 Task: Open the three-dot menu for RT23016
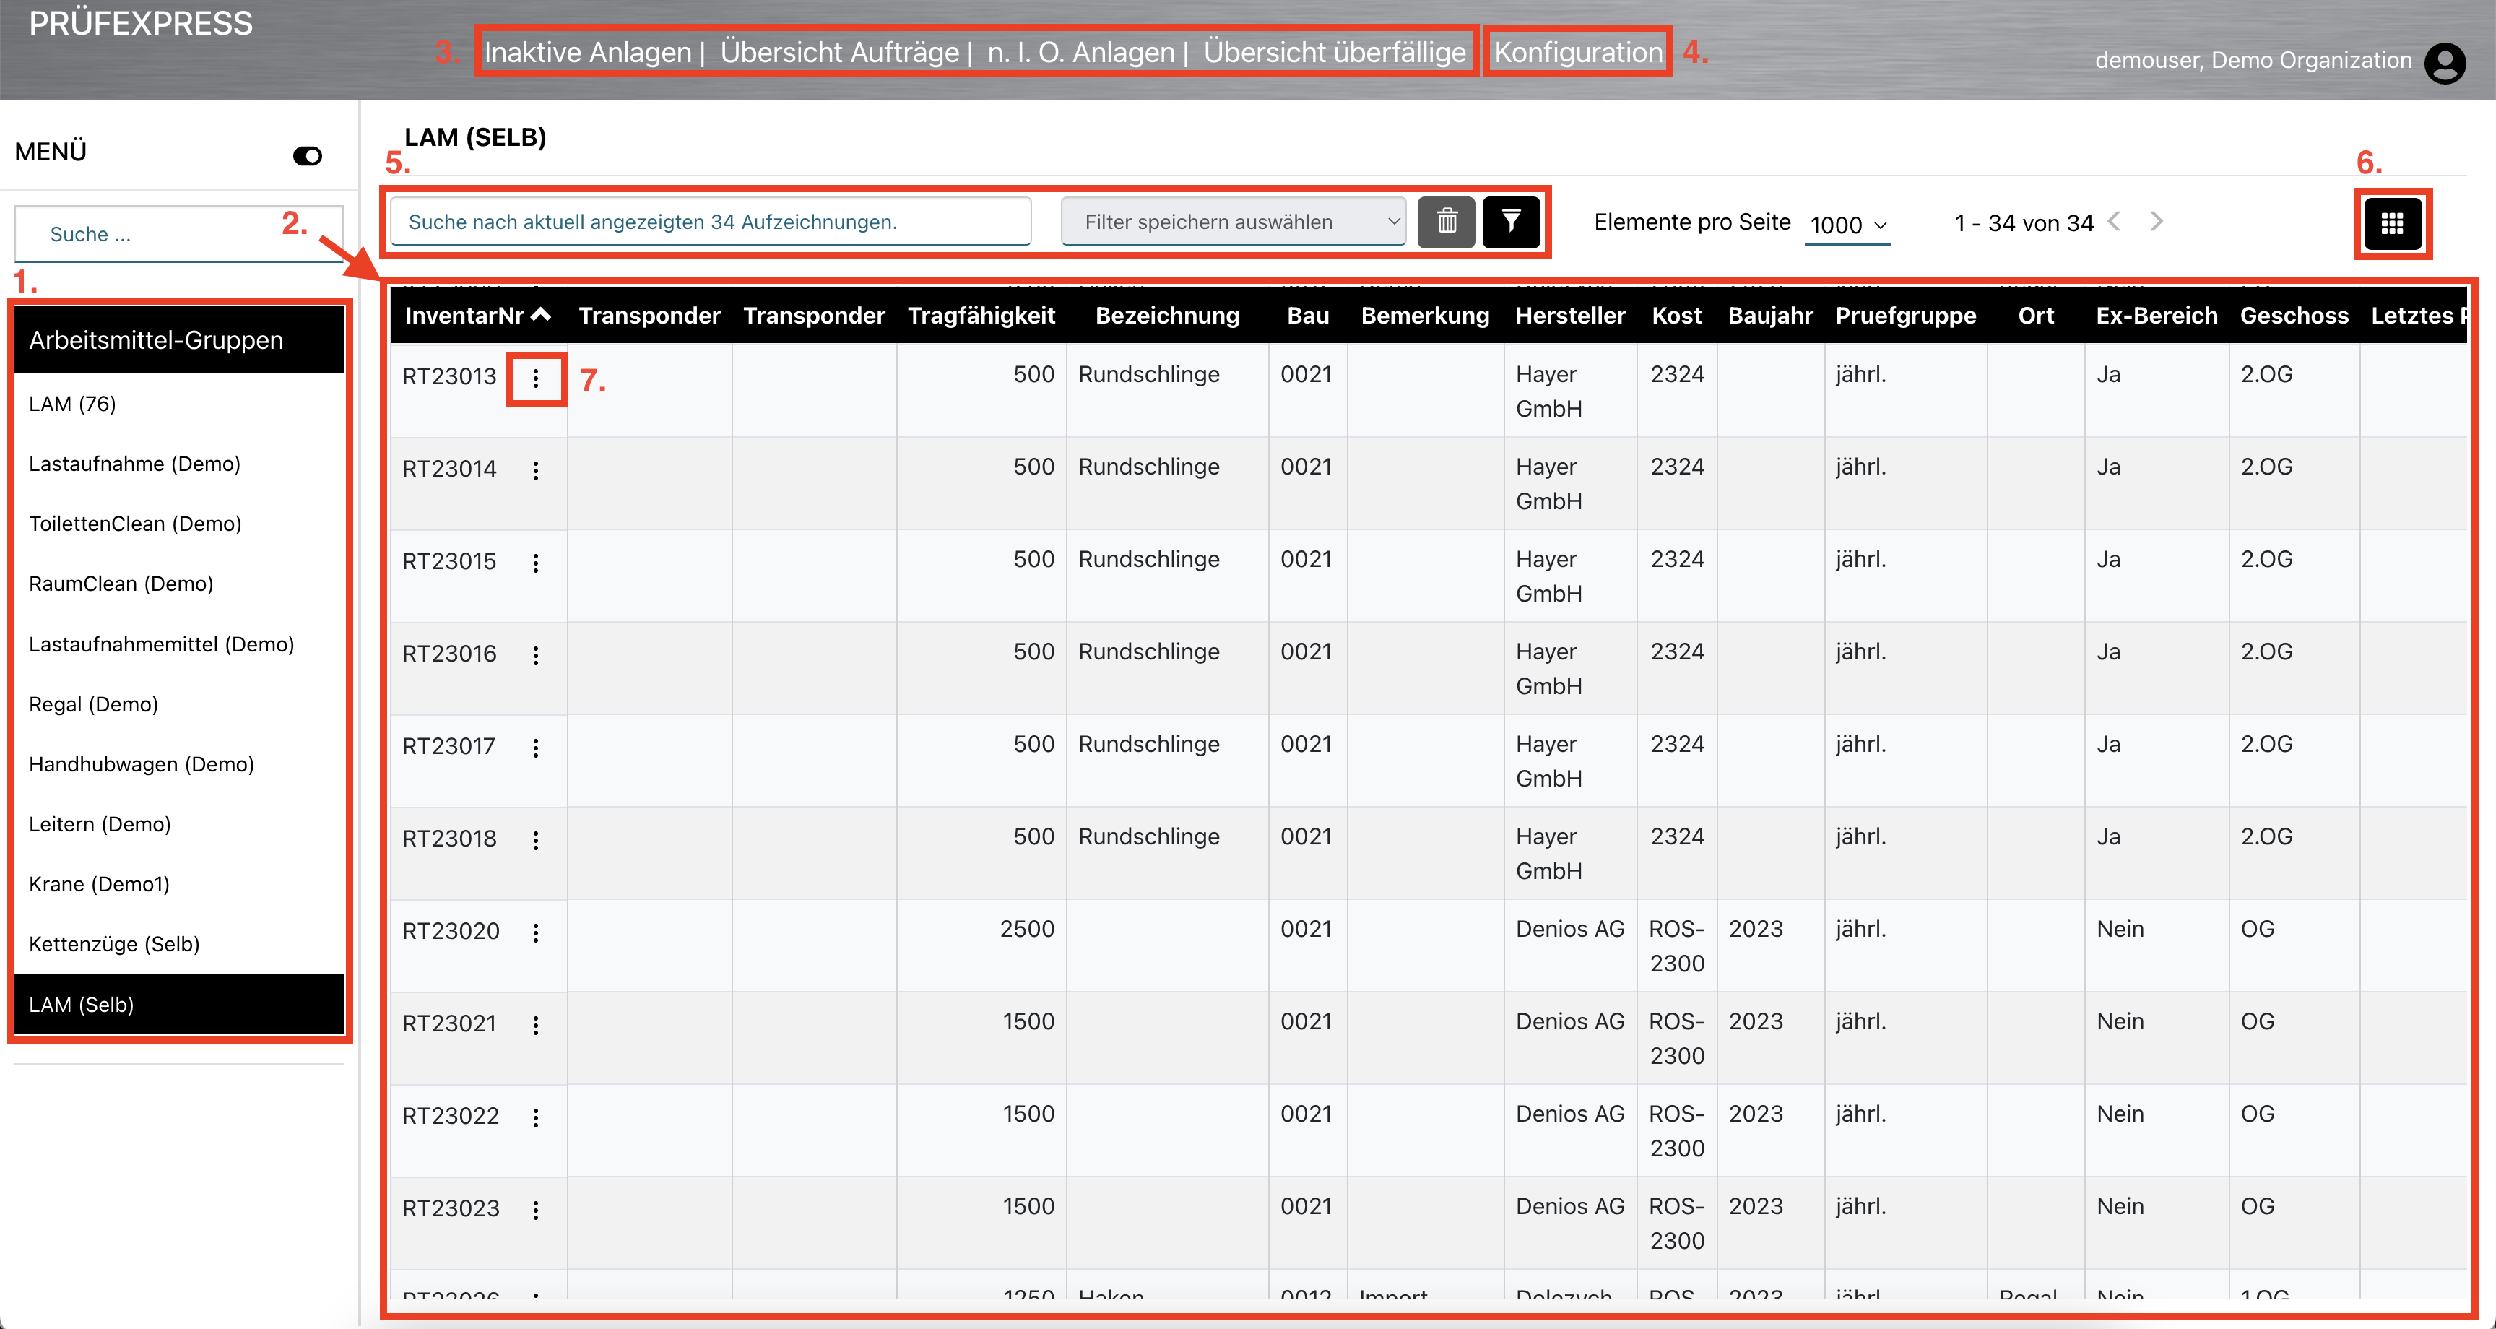[x=536, y=657]
